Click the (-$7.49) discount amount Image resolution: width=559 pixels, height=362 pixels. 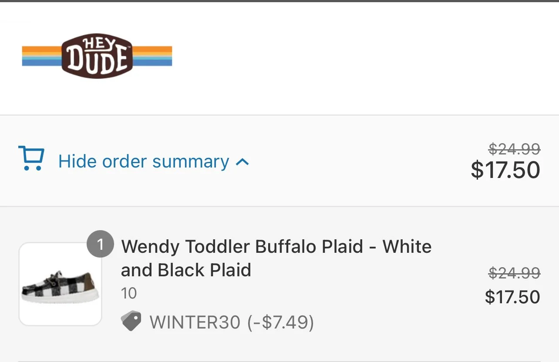[x=280, y=322]
